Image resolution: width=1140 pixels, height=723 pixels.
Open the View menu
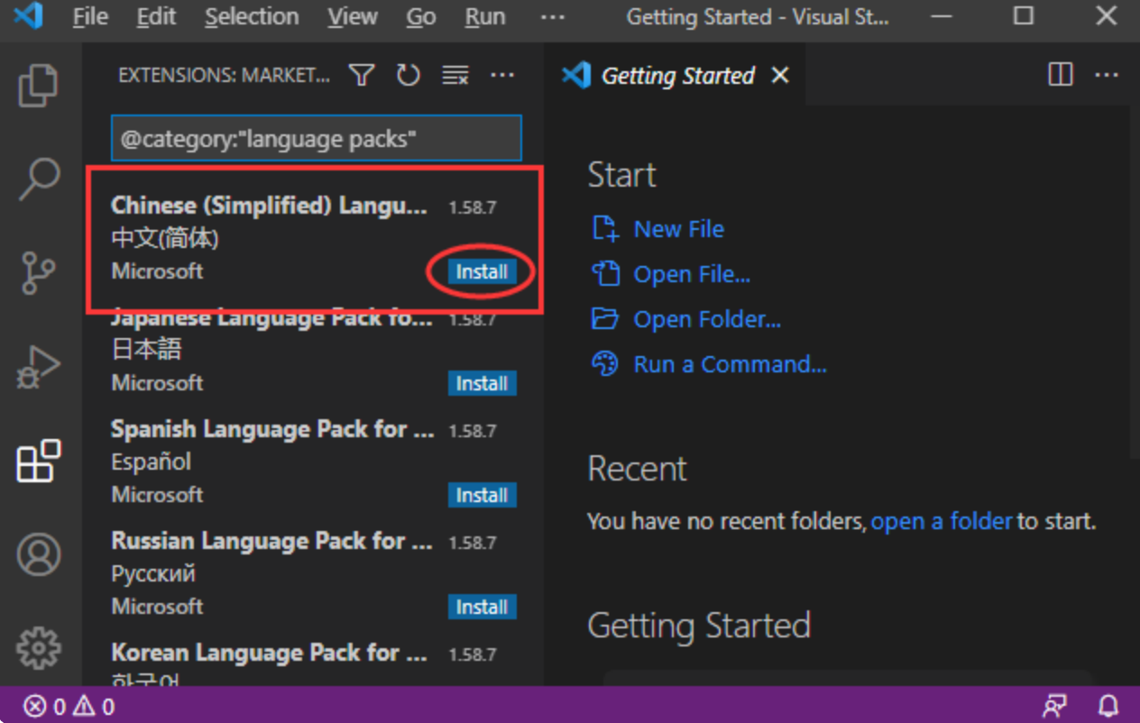coord(353,17)
